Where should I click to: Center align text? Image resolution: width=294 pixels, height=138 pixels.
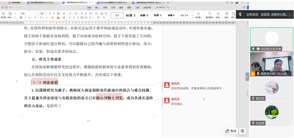[74, 17]
